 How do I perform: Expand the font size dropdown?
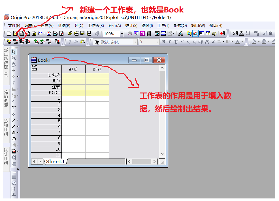(157, 42)
